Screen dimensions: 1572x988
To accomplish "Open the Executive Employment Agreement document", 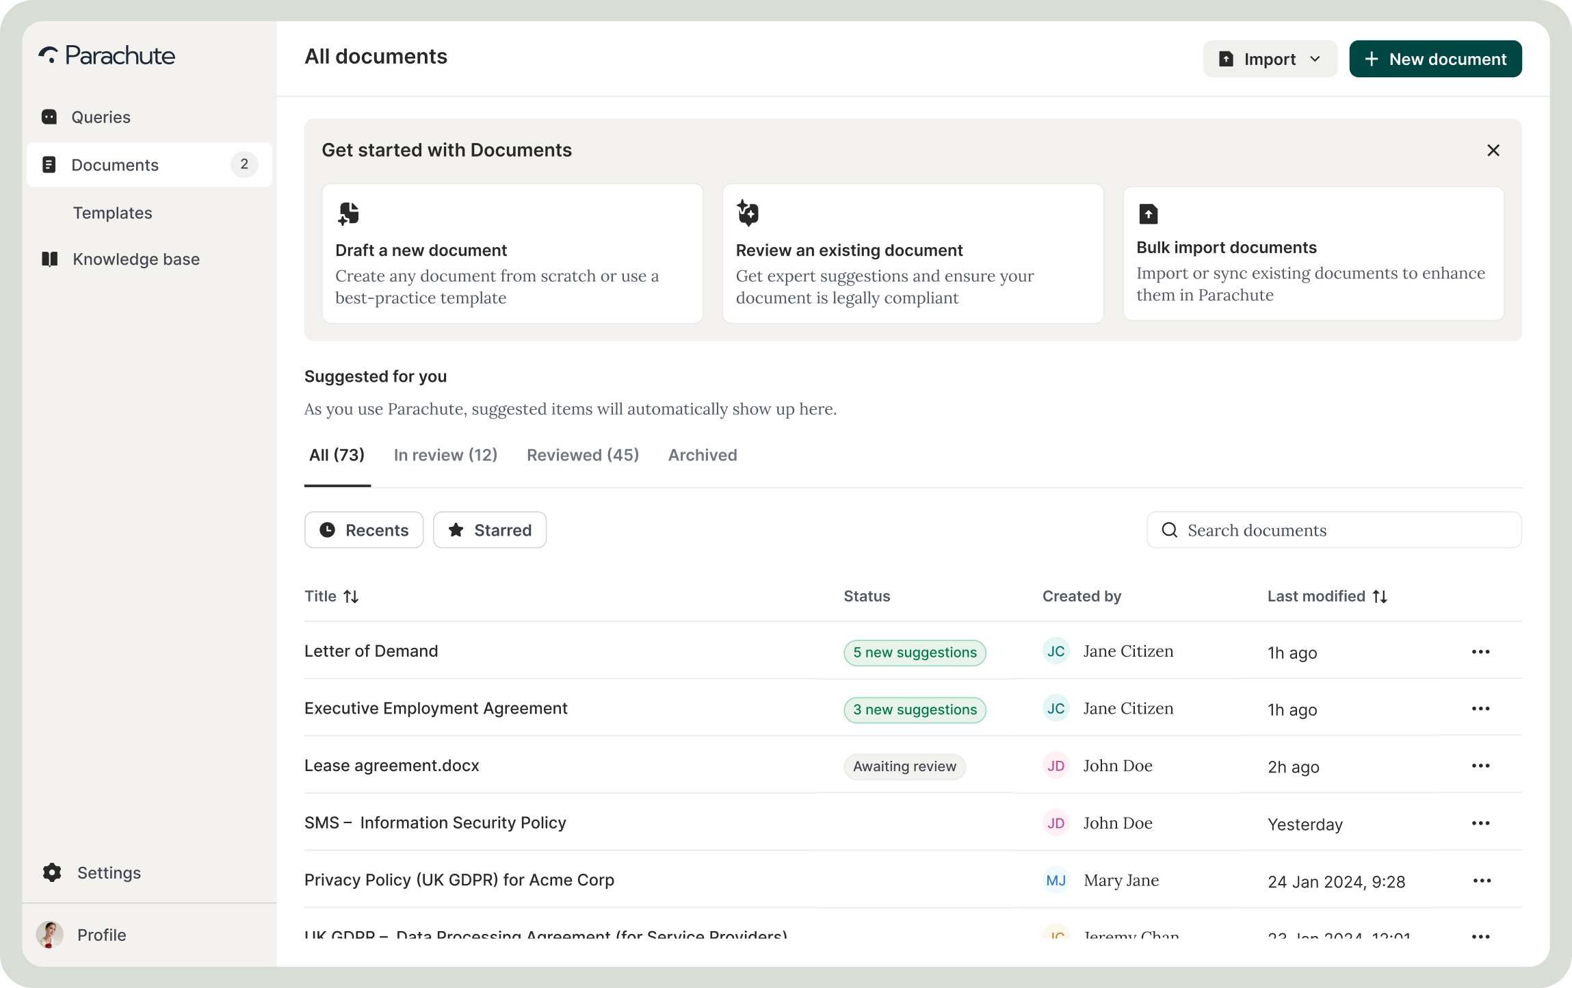I will (x=436, y=709).
